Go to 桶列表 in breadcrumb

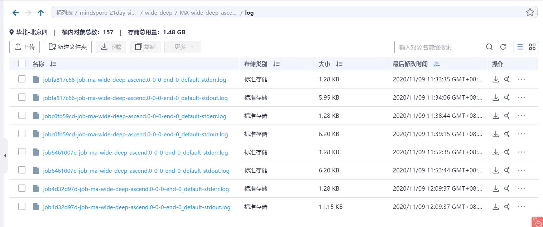click(x=64, y=13)
